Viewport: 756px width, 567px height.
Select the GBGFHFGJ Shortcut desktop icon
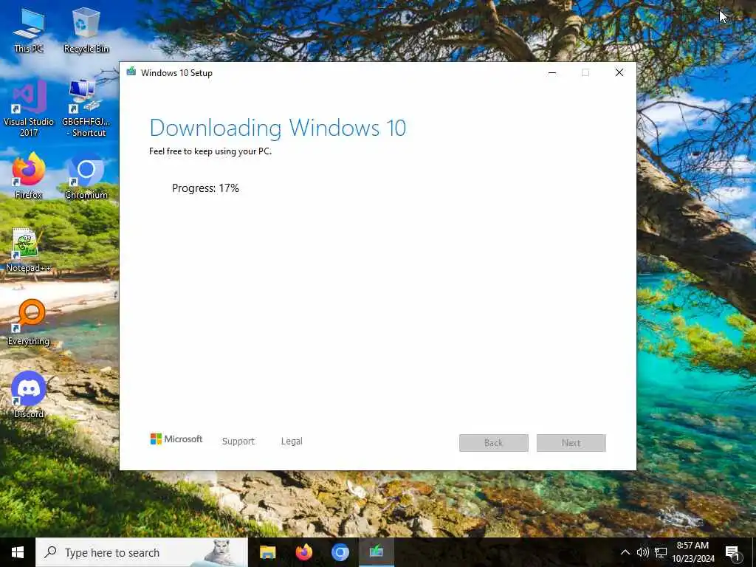(x=86, y=109)
